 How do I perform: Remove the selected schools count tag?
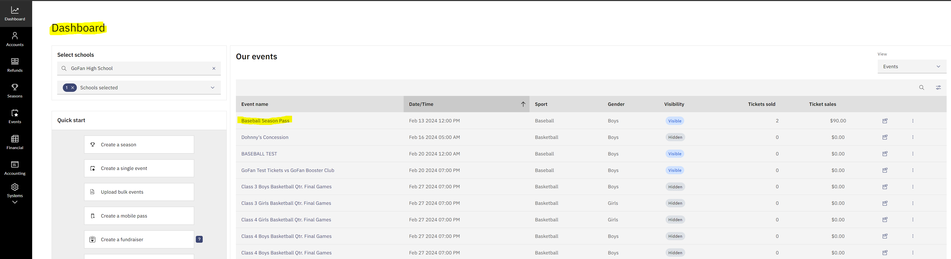pyautogui.click(x=73, y=88)
